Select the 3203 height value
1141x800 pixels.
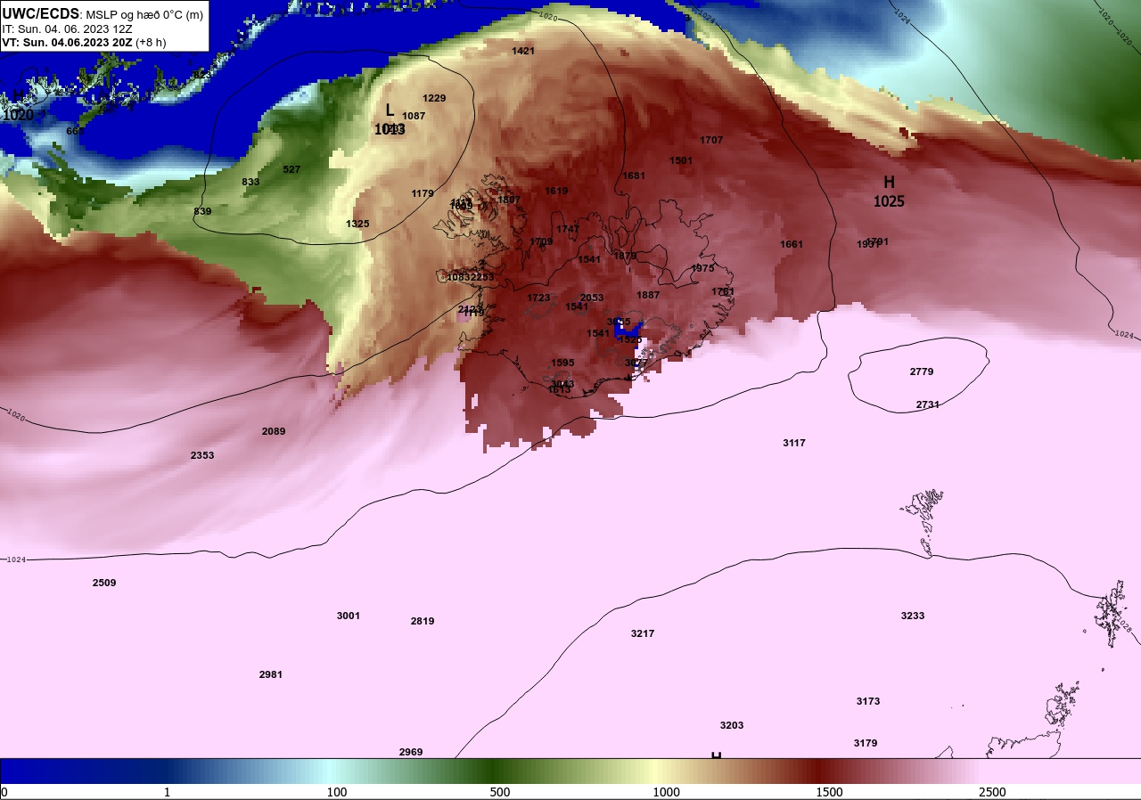[x=732, y=725]
